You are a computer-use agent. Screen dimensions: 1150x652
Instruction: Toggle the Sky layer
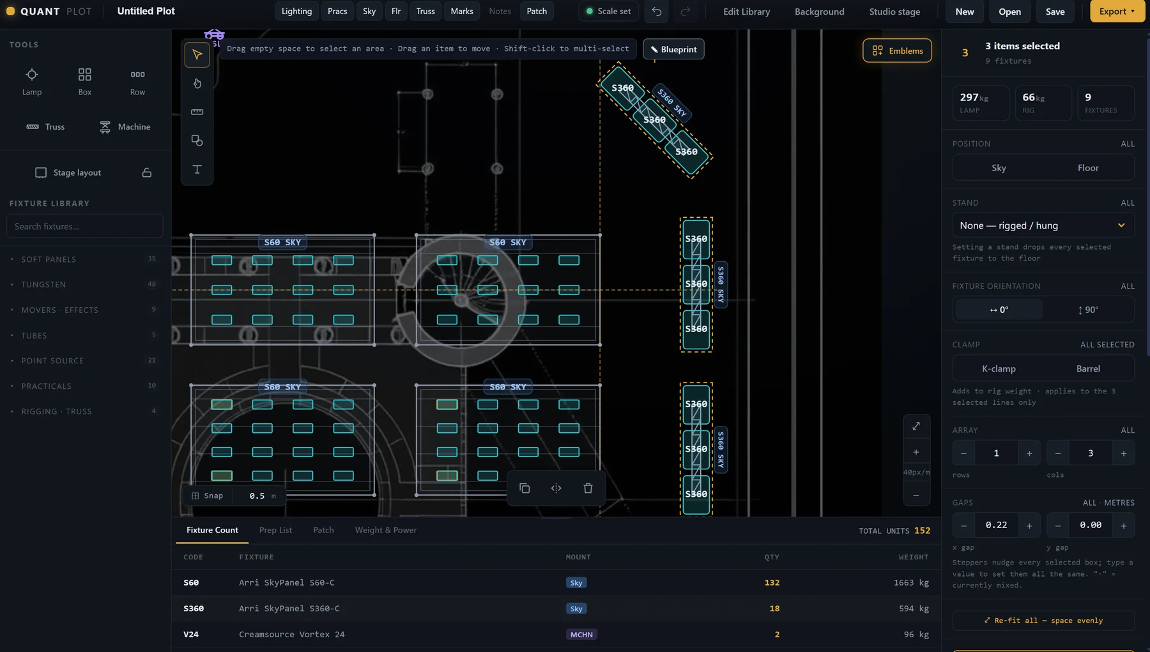tap(369, 11)
